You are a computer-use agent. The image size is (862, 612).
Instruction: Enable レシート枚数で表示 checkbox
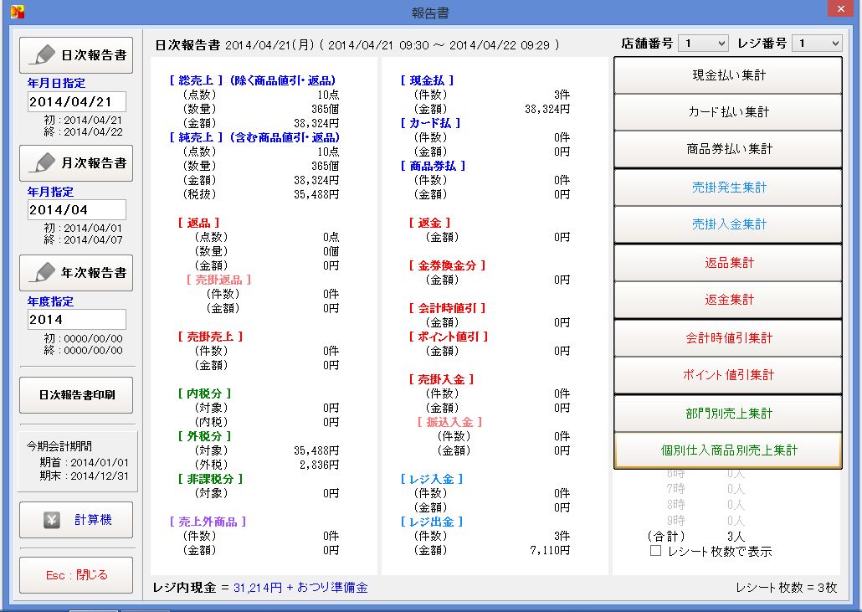pos(655,552)
